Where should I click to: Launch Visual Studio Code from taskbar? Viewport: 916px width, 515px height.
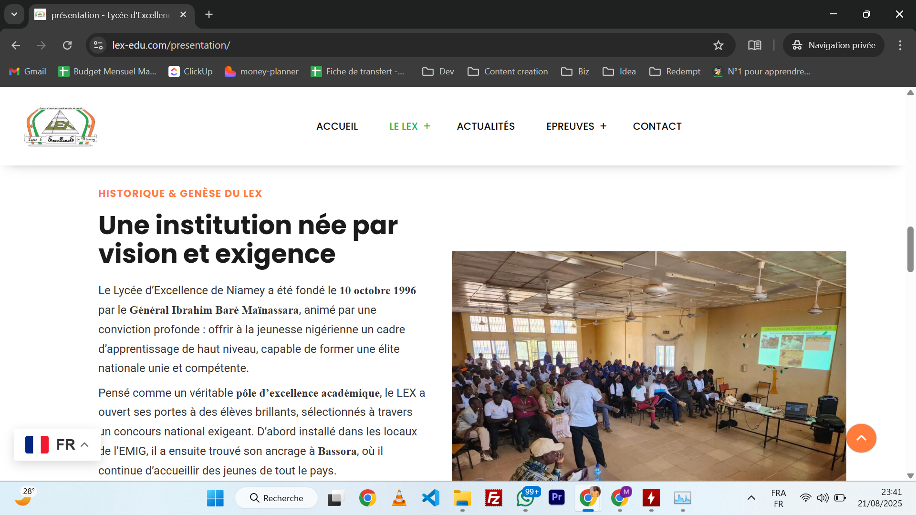[430, 498]
